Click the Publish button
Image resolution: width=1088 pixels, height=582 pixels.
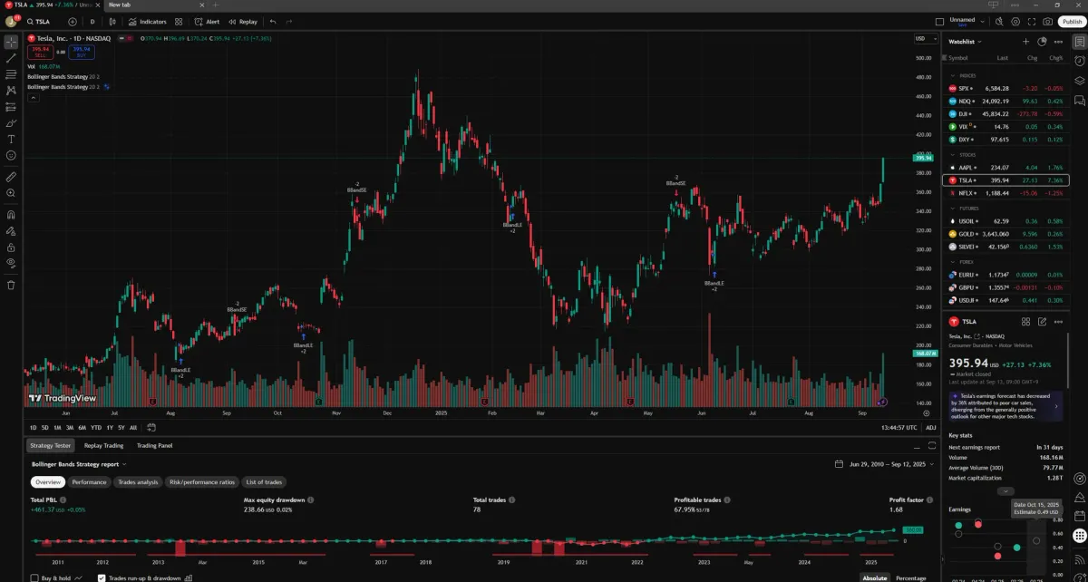(1072, 21)
